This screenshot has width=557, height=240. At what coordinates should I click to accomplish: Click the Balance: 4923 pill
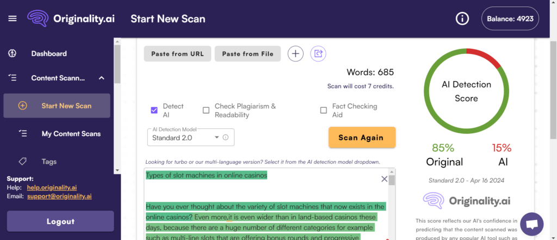coord(510,19)
